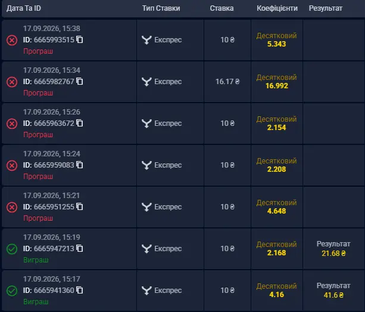Click the Тип Ставки column header

(161, 8)
